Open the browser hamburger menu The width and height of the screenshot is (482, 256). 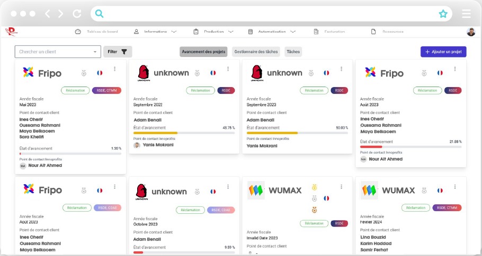(x=466, y=14)
